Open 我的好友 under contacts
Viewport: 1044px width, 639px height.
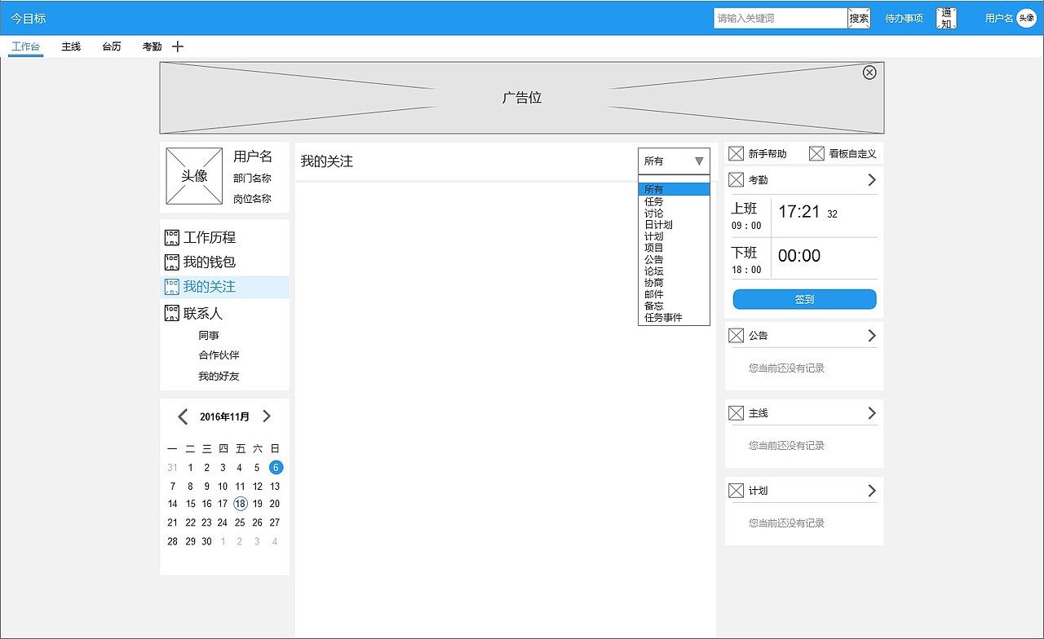pos(219,377)
